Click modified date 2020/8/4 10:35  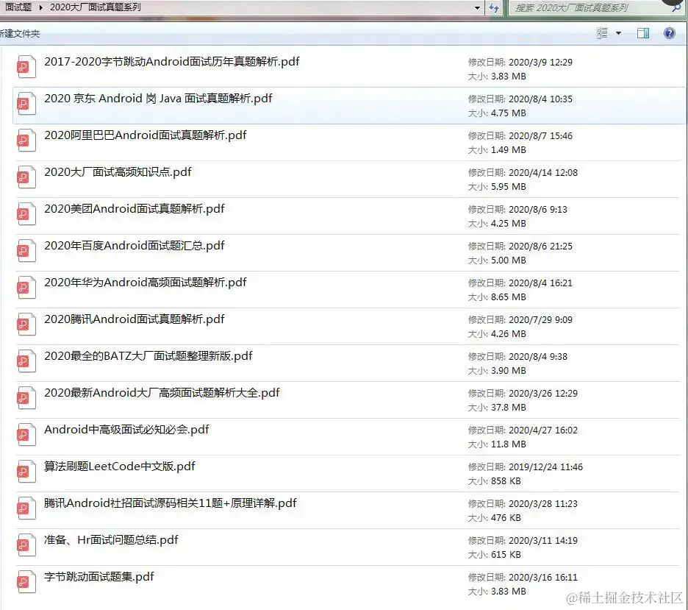coord(540,99)
